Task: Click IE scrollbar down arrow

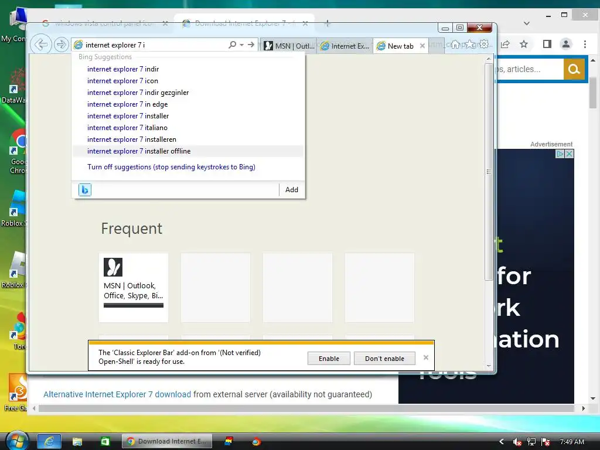Action: [489, 366]
